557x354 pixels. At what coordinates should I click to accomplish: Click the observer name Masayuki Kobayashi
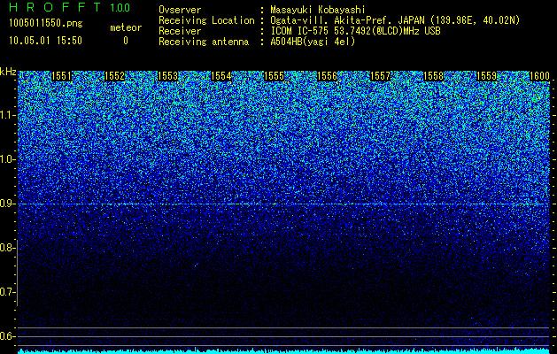coord(318,11)
